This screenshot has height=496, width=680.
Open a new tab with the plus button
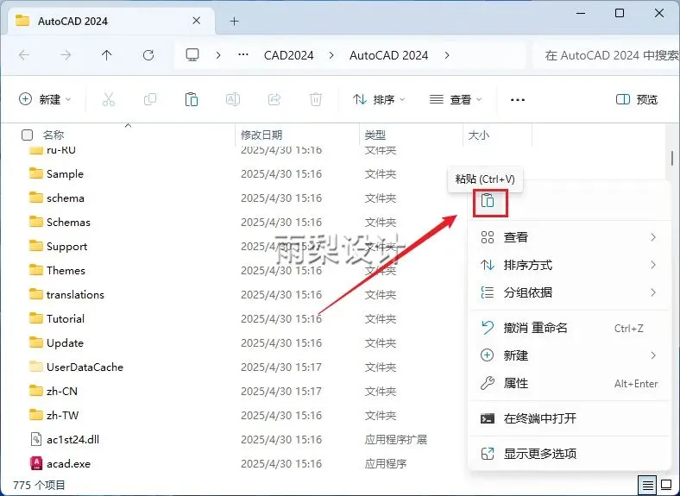[235, 21]
